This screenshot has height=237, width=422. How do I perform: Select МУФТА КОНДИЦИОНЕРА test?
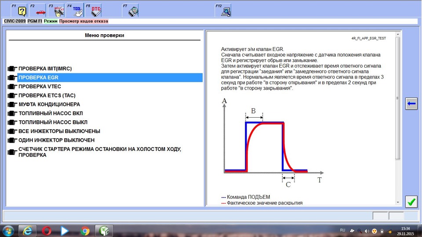point(49,104)
